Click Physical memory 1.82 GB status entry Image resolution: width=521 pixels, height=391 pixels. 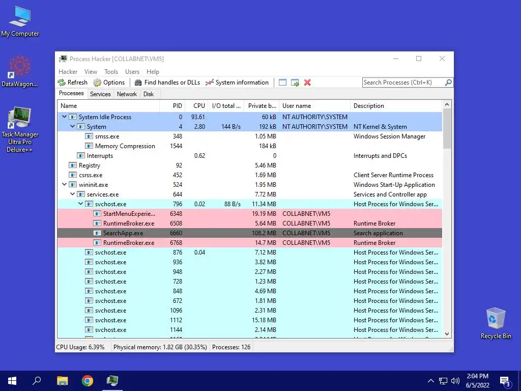point(160,347)
